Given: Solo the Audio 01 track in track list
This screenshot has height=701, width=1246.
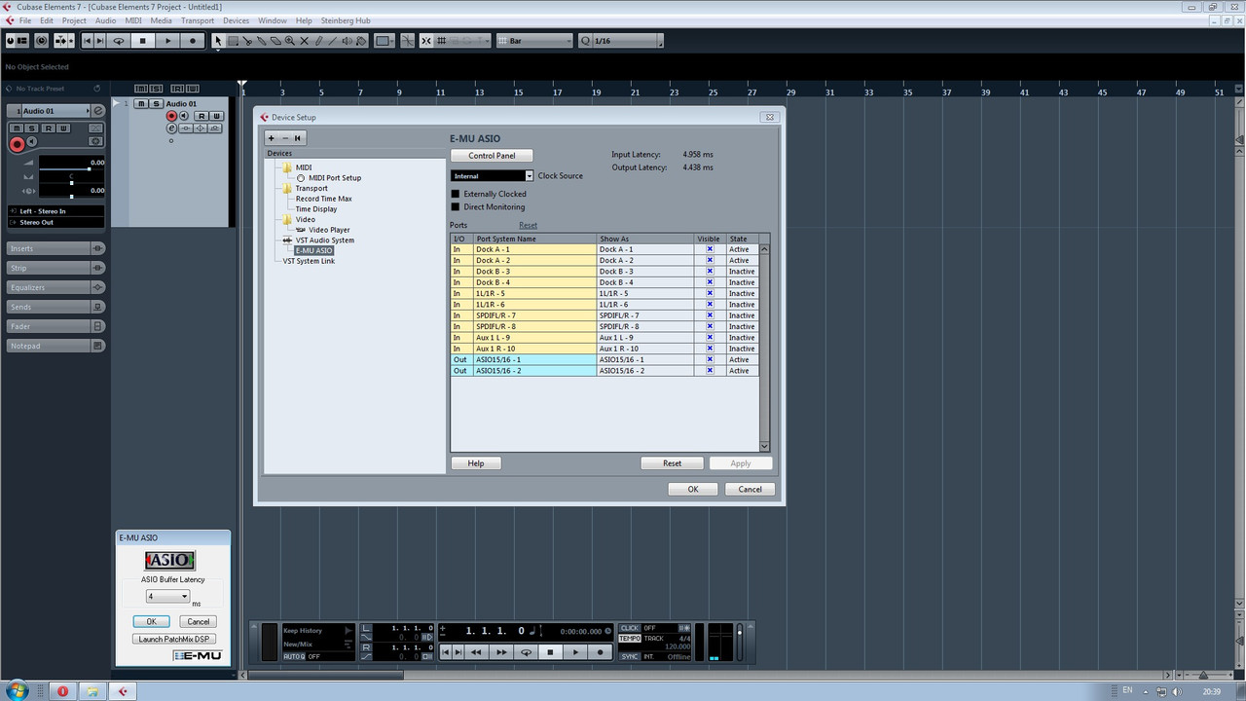Looking at the screenshot, I should [x=156, y=104].
